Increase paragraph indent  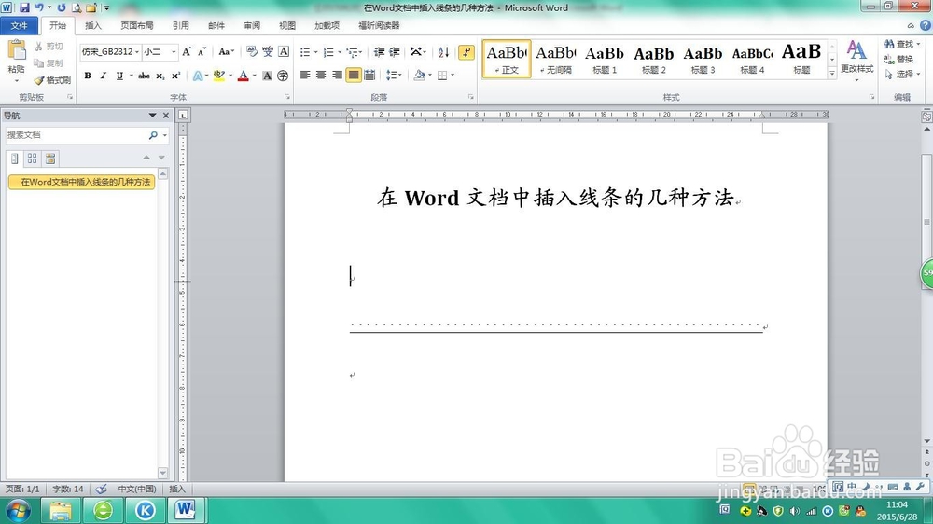click(x=394, y=52)
